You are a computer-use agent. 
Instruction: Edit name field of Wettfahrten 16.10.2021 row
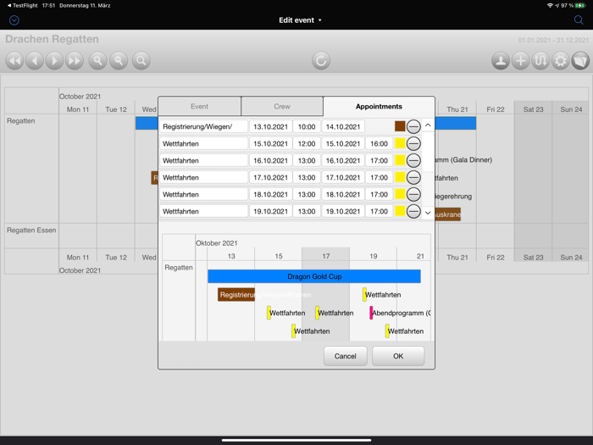point(204,160)
